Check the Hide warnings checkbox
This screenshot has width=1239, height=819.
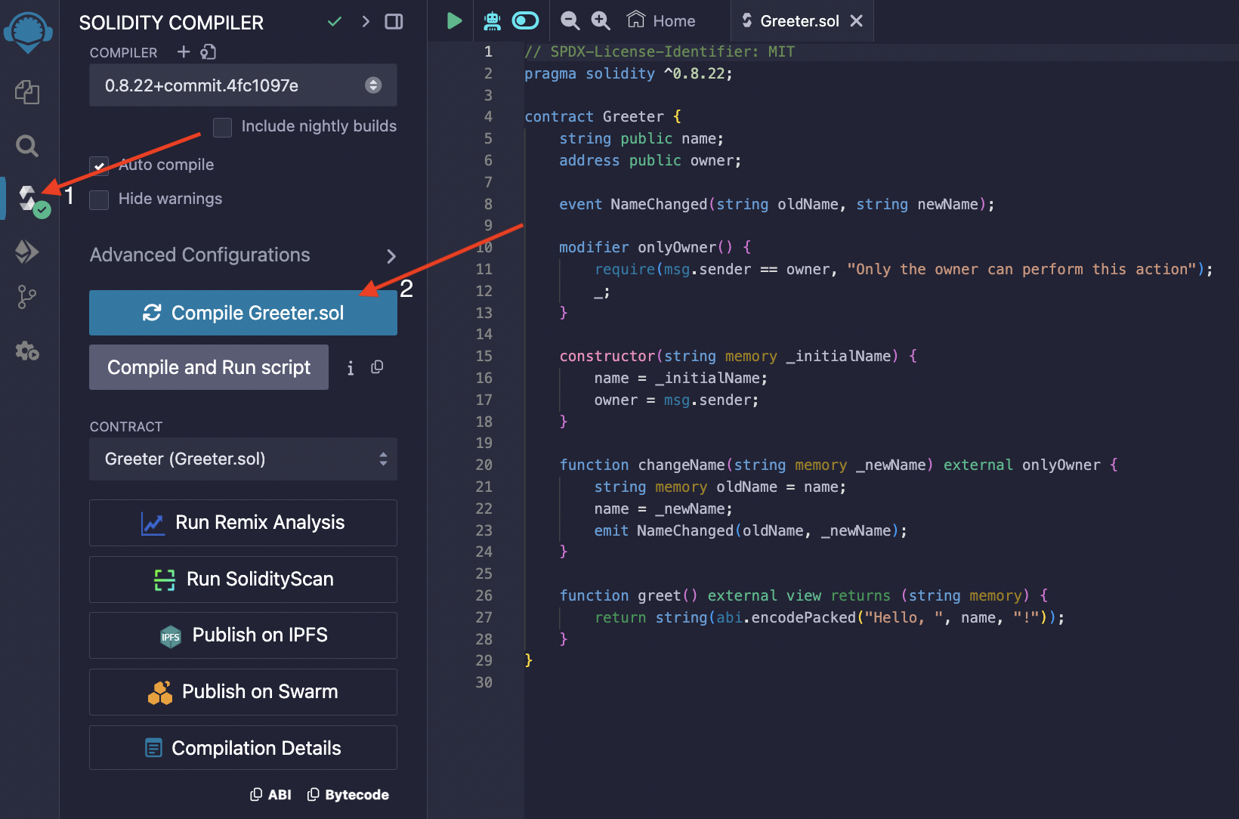tap(99, 199)
